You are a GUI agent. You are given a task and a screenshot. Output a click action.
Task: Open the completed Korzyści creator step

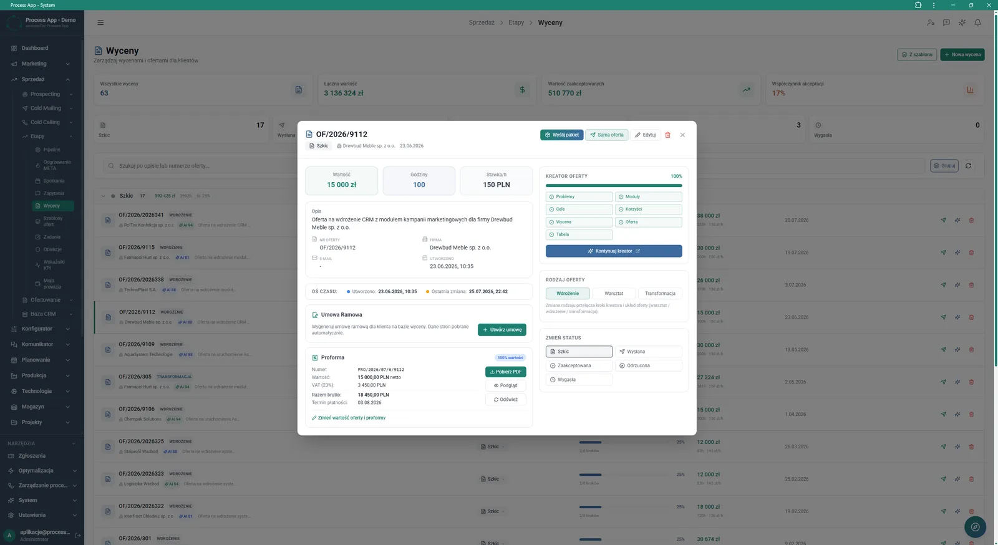coord(648,210)
